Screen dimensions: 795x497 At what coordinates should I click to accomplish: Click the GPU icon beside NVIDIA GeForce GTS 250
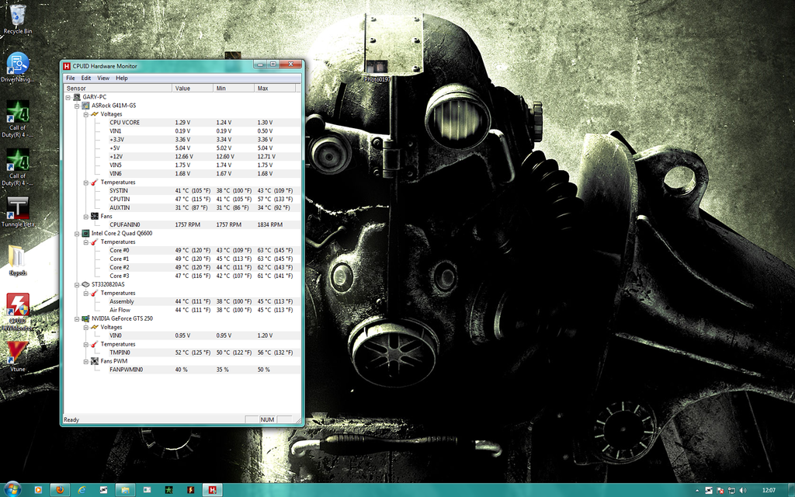click(x=86, y=318)
